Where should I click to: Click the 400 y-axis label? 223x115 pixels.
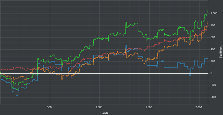(x=213, y=49)
